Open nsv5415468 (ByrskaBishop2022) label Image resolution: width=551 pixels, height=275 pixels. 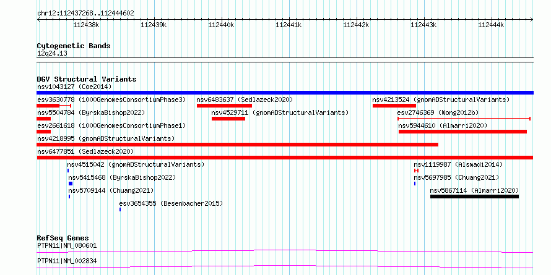point(121,177)
